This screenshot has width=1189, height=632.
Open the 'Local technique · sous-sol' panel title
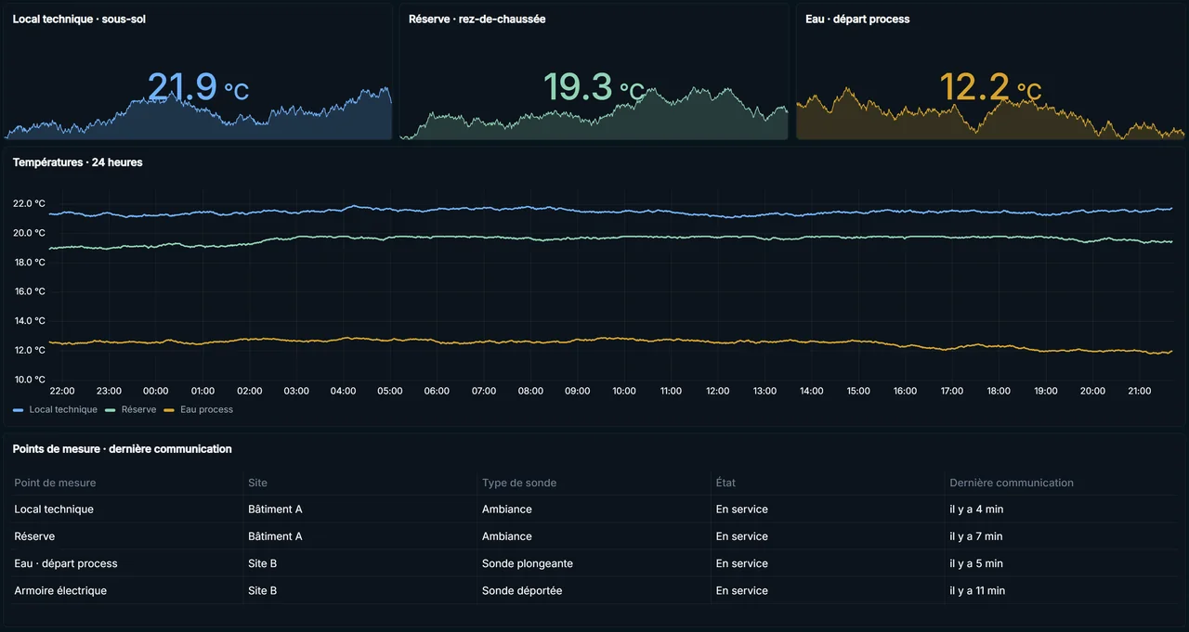click(x=79, y=19)
